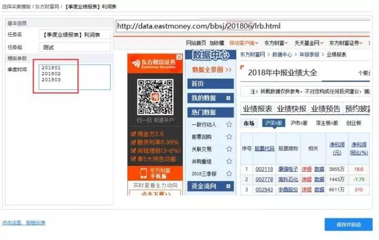Click the 任务名 input field
Viewport: 379px width, 240px height.
tap(74, 35)
